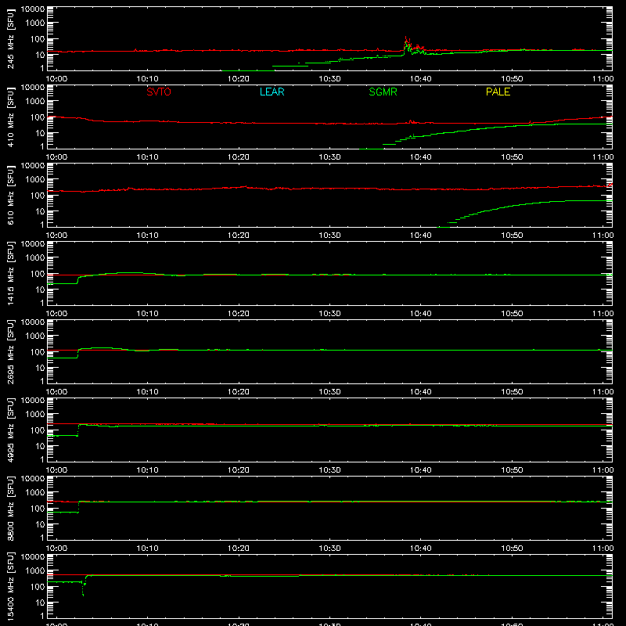Click 100 tick label on 4995 MHz axis
This screenshot has width=626, height=626.
point(38,430)
